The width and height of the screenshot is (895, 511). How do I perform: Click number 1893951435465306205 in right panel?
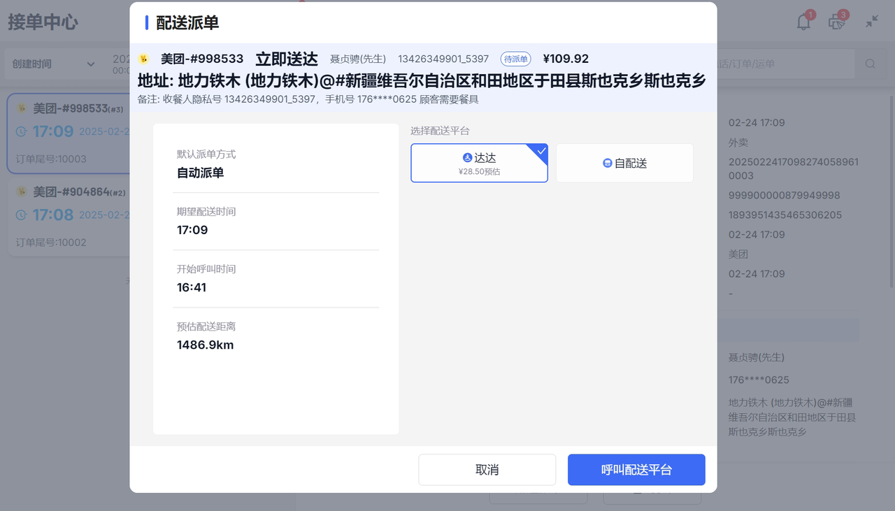click(x=785, y=215)
